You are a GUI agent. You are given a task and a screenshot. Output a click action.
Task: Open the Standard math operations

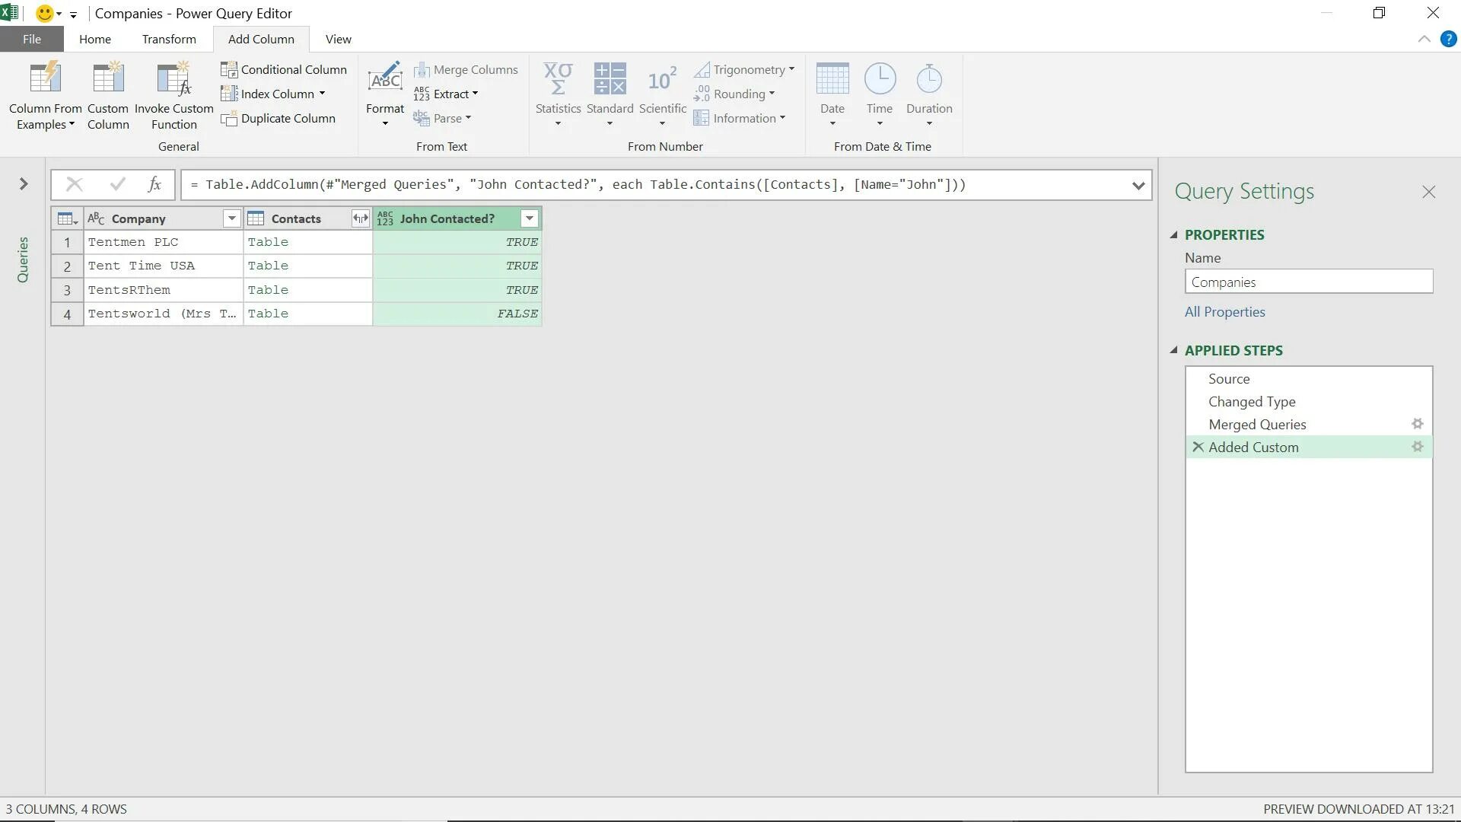[610, 95]
